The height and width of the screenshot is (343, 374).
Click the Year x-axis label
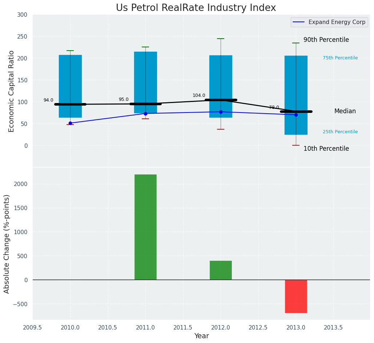tap(201, 336)
